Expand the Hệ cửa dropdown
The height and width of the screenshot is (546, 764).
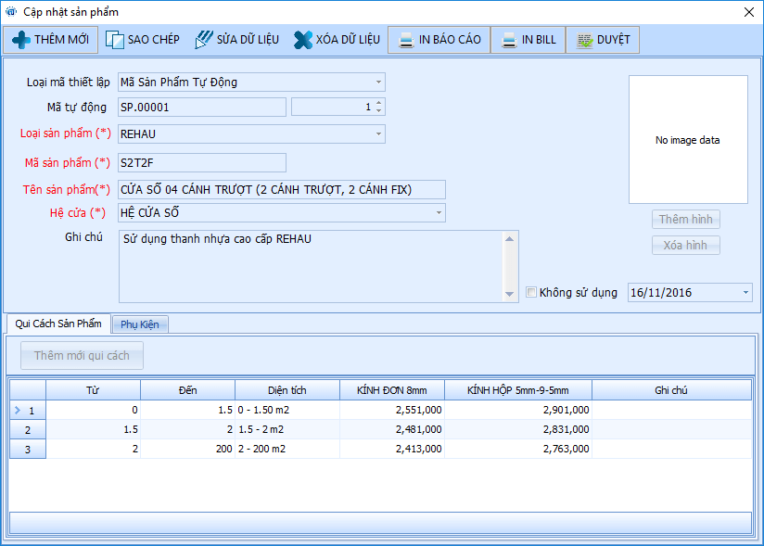click(x=439, y=213)
